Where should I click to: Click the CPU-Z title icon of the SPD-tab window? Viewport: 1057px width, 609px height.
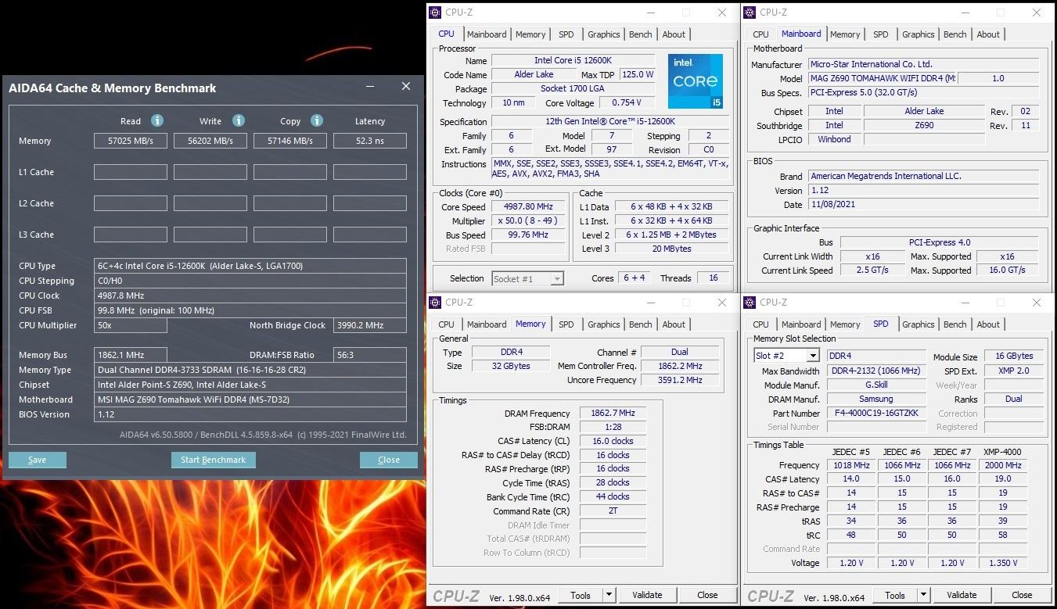pos(750,303)
